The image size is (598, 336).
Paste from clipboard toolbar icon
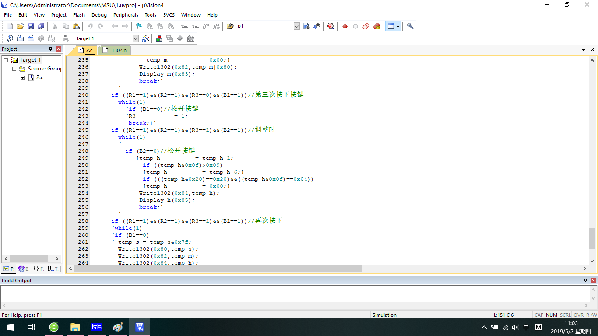[x=76, y=26]
